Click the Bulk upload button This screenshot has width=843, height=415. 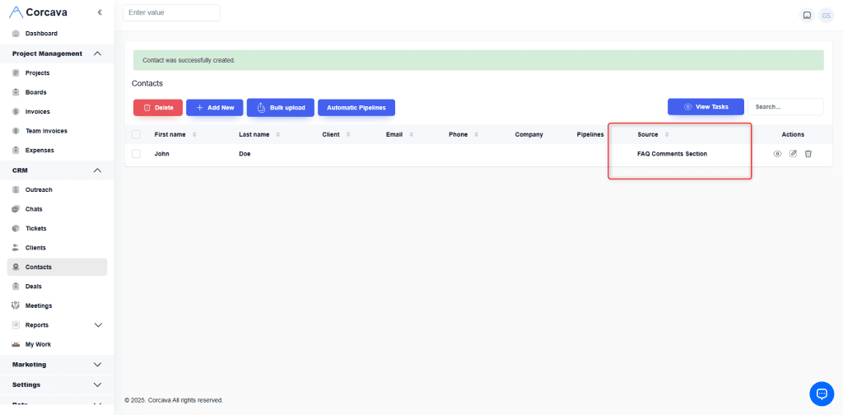(x=281, y=108)
